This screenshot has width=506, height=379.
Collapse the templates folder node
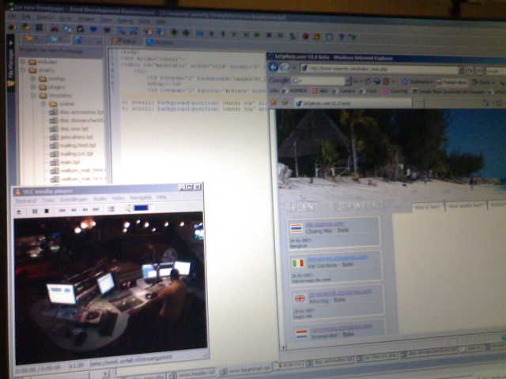(x=33, y=95)
